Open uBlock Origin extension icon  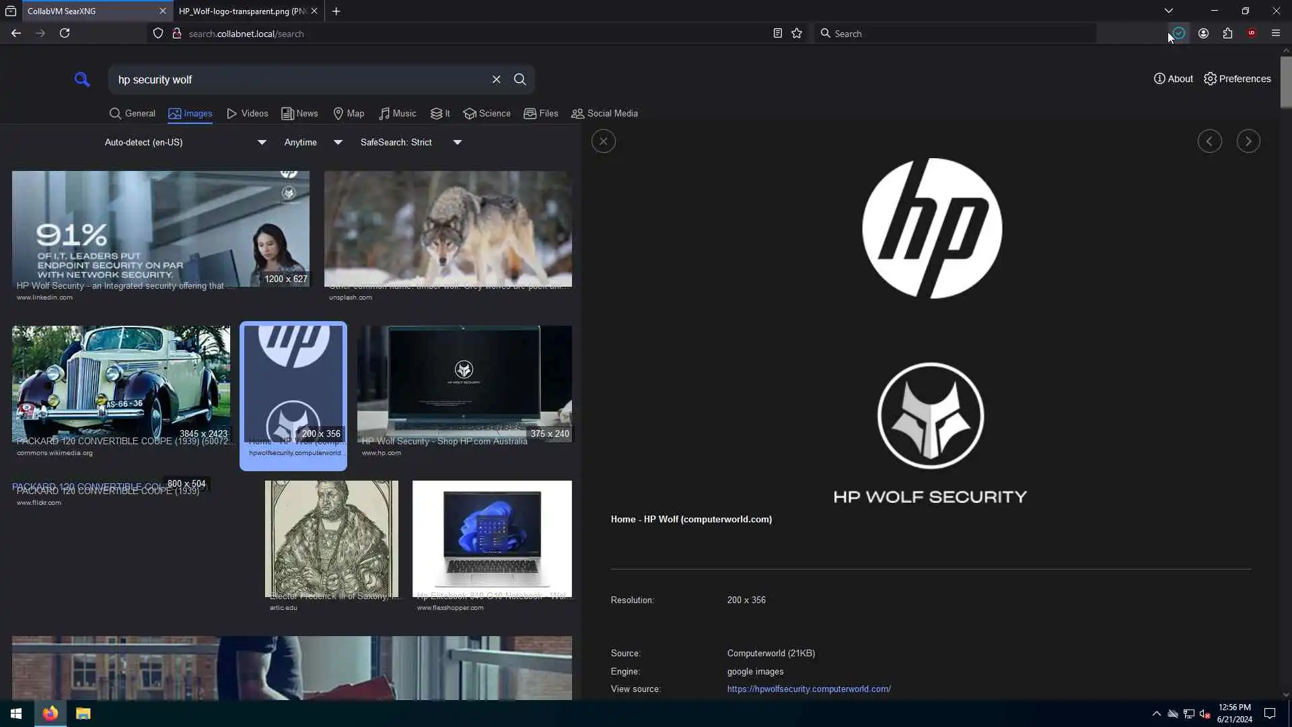[1251, 34]
